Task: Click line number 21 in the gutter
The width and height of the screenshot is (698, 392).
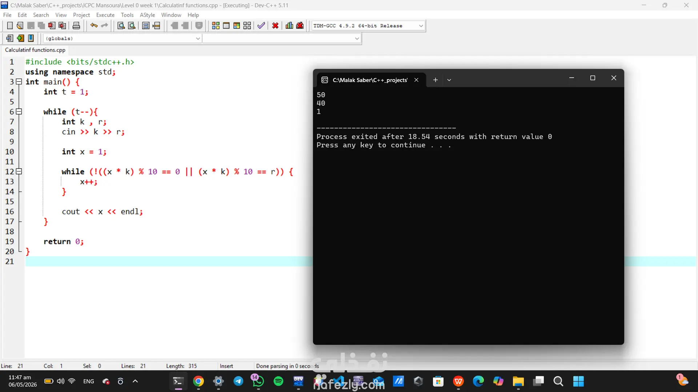Action: pyautogui.click(x=9, y=261)
